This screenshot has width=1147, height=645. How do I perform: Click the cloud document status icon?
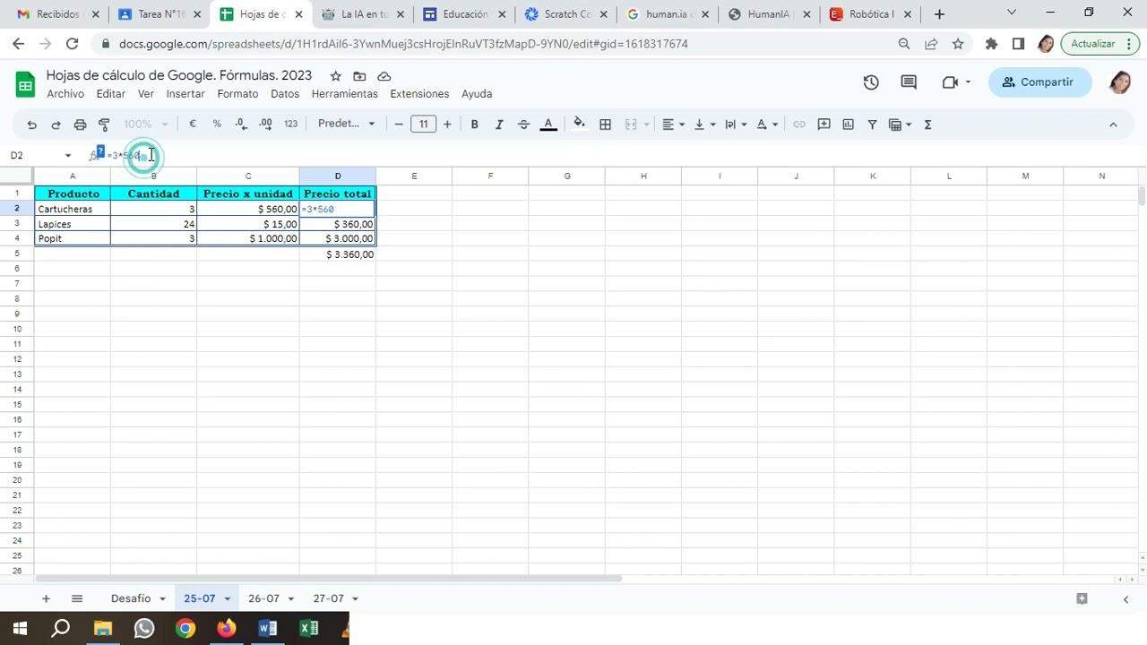[384, 76]
